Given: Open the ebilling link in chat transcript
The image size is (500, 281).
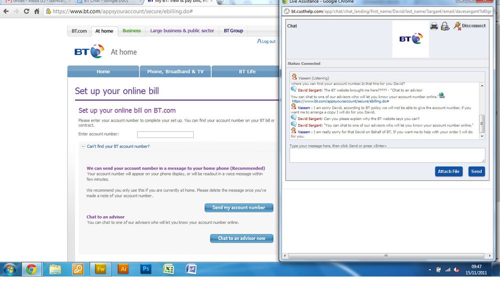Looking at the screenshot, I should click(x=340, y=101).
